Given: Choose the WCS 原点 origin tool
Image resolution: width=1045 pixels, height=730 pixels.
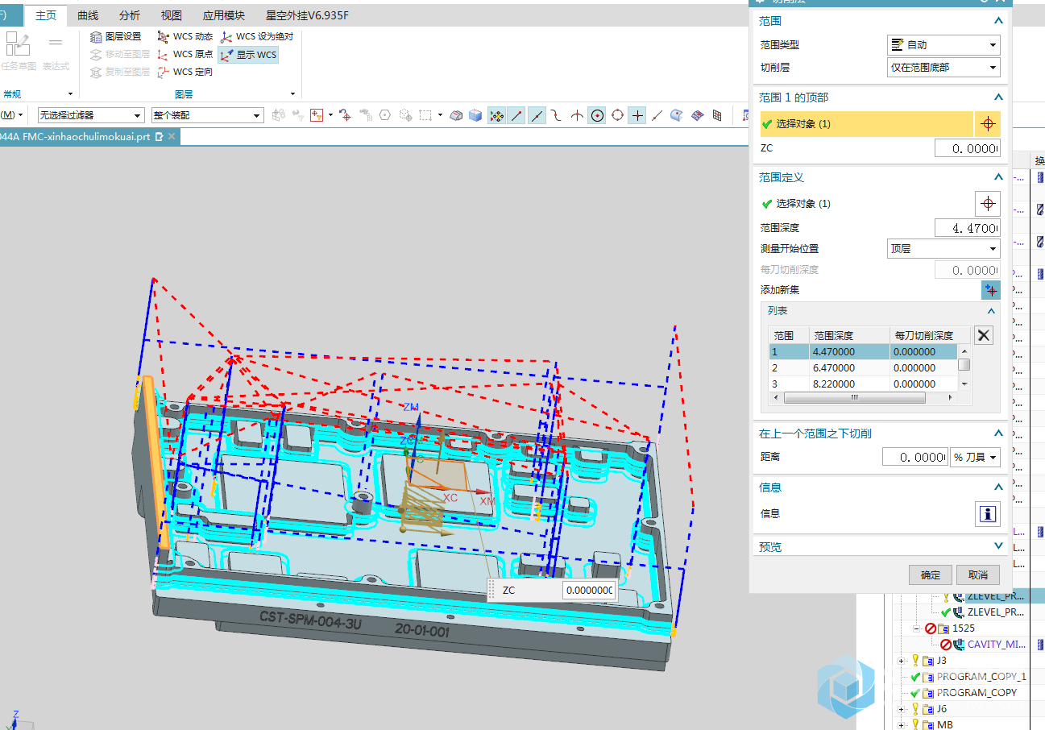Looking at the screenshot, I should point(185,54).
